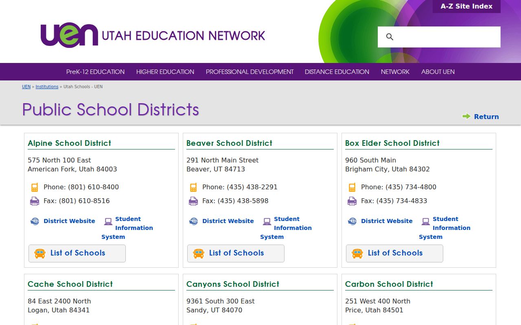Click Beaver District Website globe icon
The width and height of the screenshot is (521, 325).
(x=194, y=221)
